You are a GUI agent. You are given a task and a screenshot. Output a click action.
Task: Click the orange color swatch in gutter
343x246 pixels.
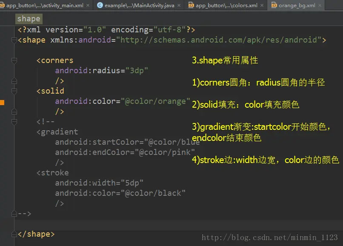pyautogui.click(x=2, y=103)
